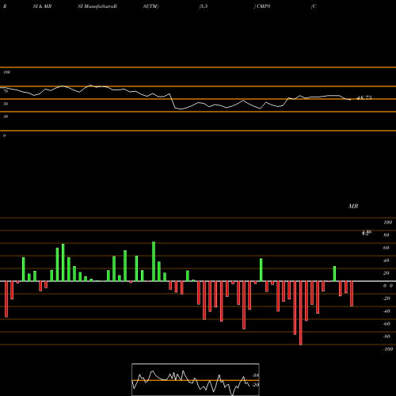Image resolution: width=396 pixels, height=396 pixels.
Task: Click the 60 label on the MR axis
Action: coord(386,248)
